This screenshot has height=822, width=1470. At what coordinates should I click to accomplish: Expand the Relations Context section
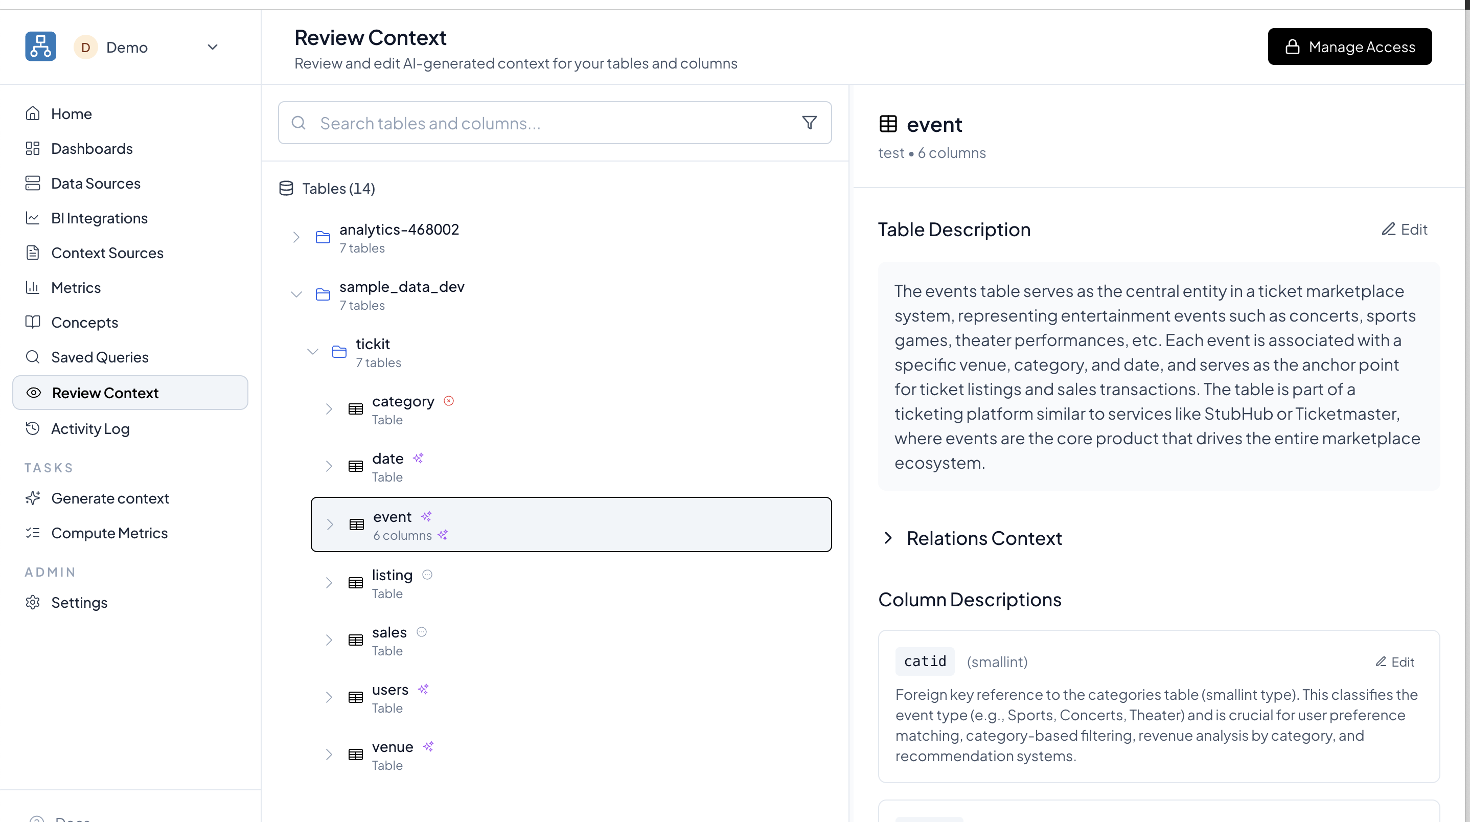point(888,538)
